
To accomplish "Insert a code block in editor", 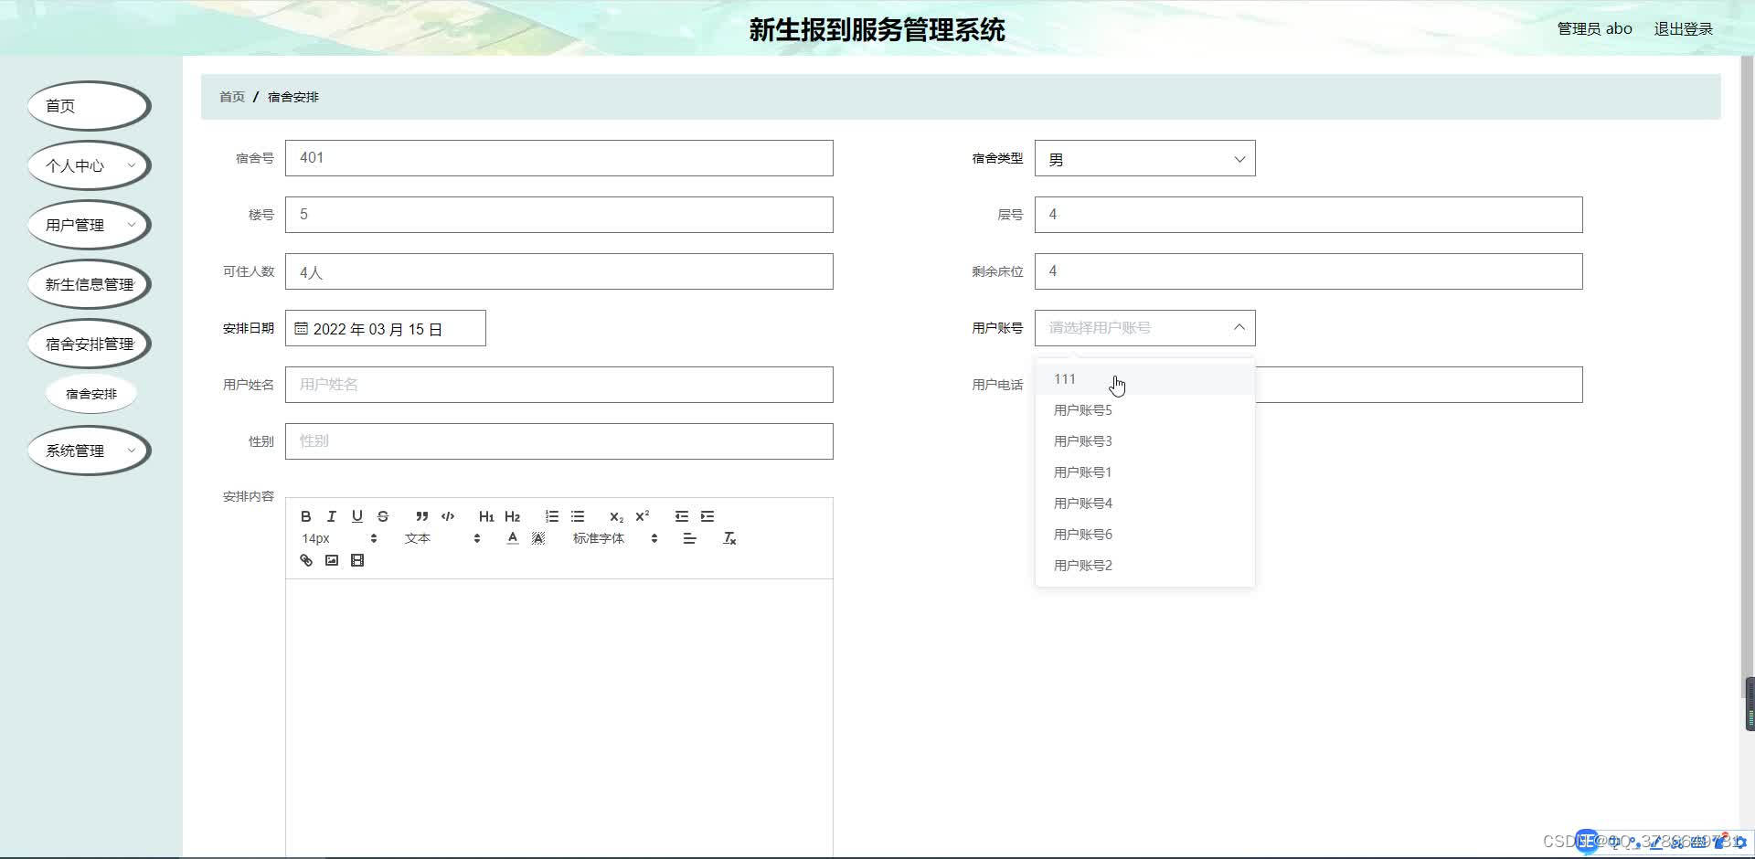I will point(448,516).
